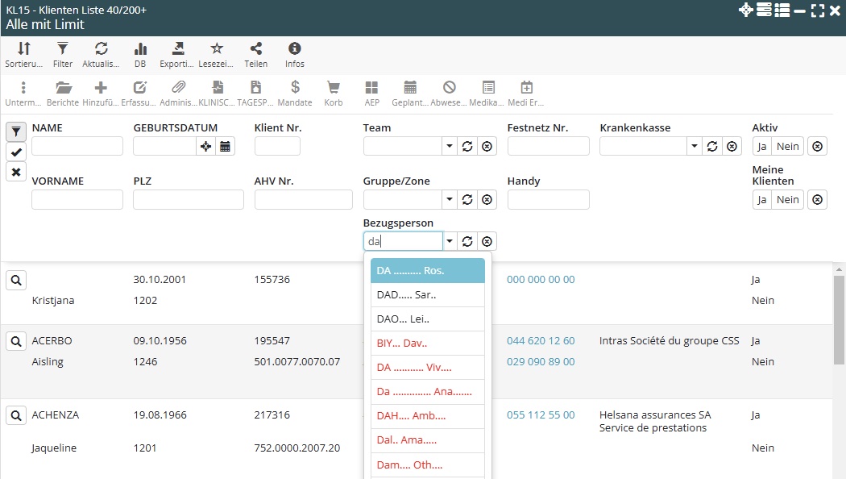846x479 pixels.
Task: Open the Filter funnel tool
Action: pyautogui.click(x=62, y=49)
